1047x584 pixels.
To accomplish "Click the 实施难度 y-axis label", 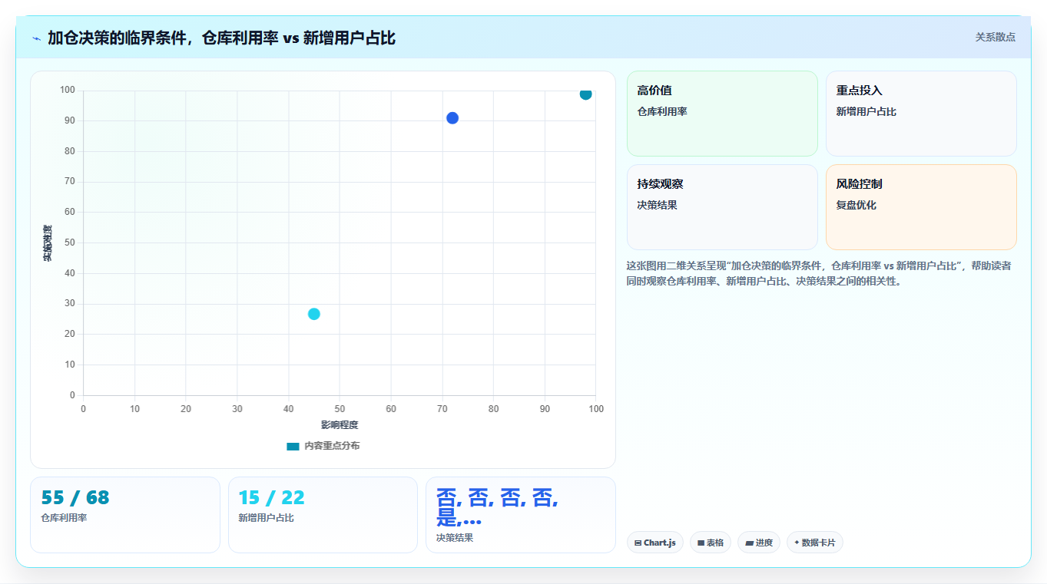I will pyautogui.click(x=48, y=243).
